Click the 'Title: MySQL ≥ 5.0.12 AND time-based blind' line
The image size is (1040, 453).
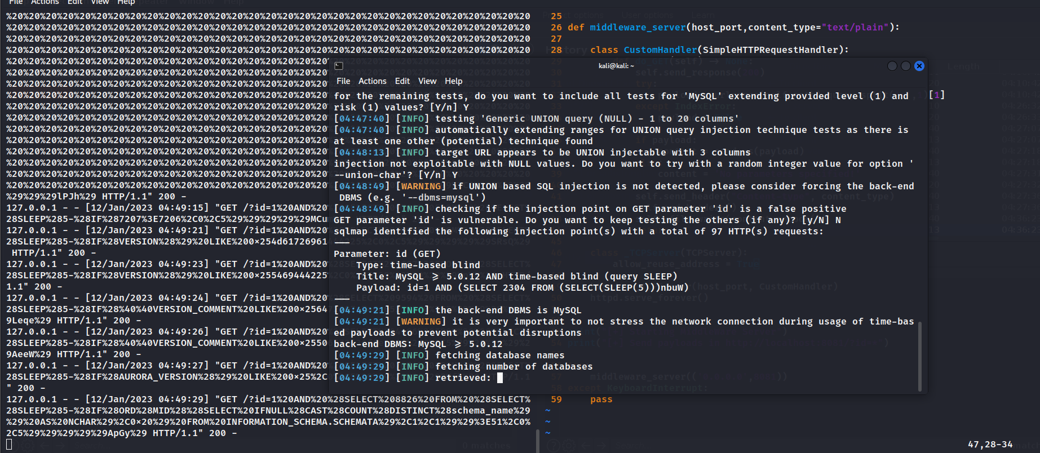pyautogui.click(x=517, y=276)
